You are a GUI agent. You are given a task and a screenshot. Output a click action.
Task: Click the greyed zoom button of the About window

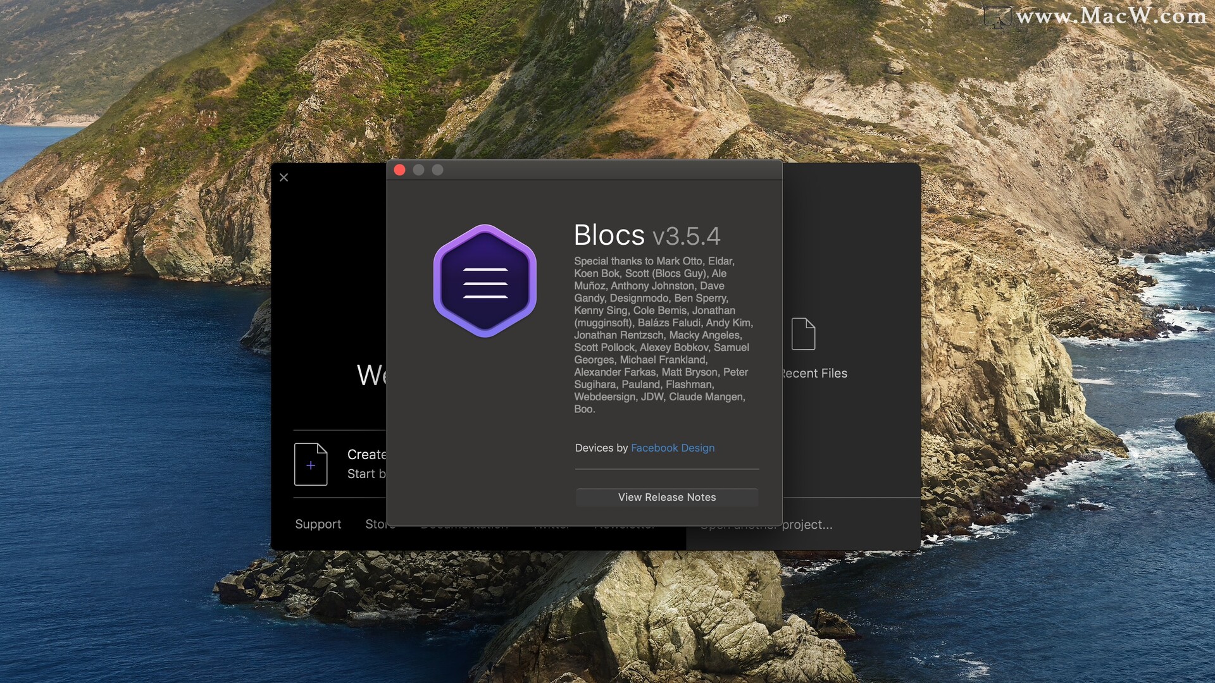point(437,169)
